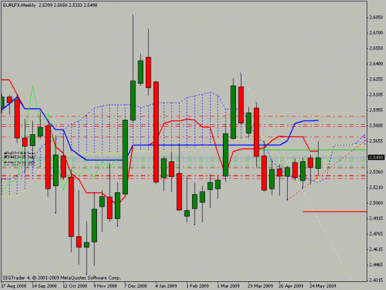Click the 9 Nov 2008 date label
Screen dimensions: 386x290
105,286
